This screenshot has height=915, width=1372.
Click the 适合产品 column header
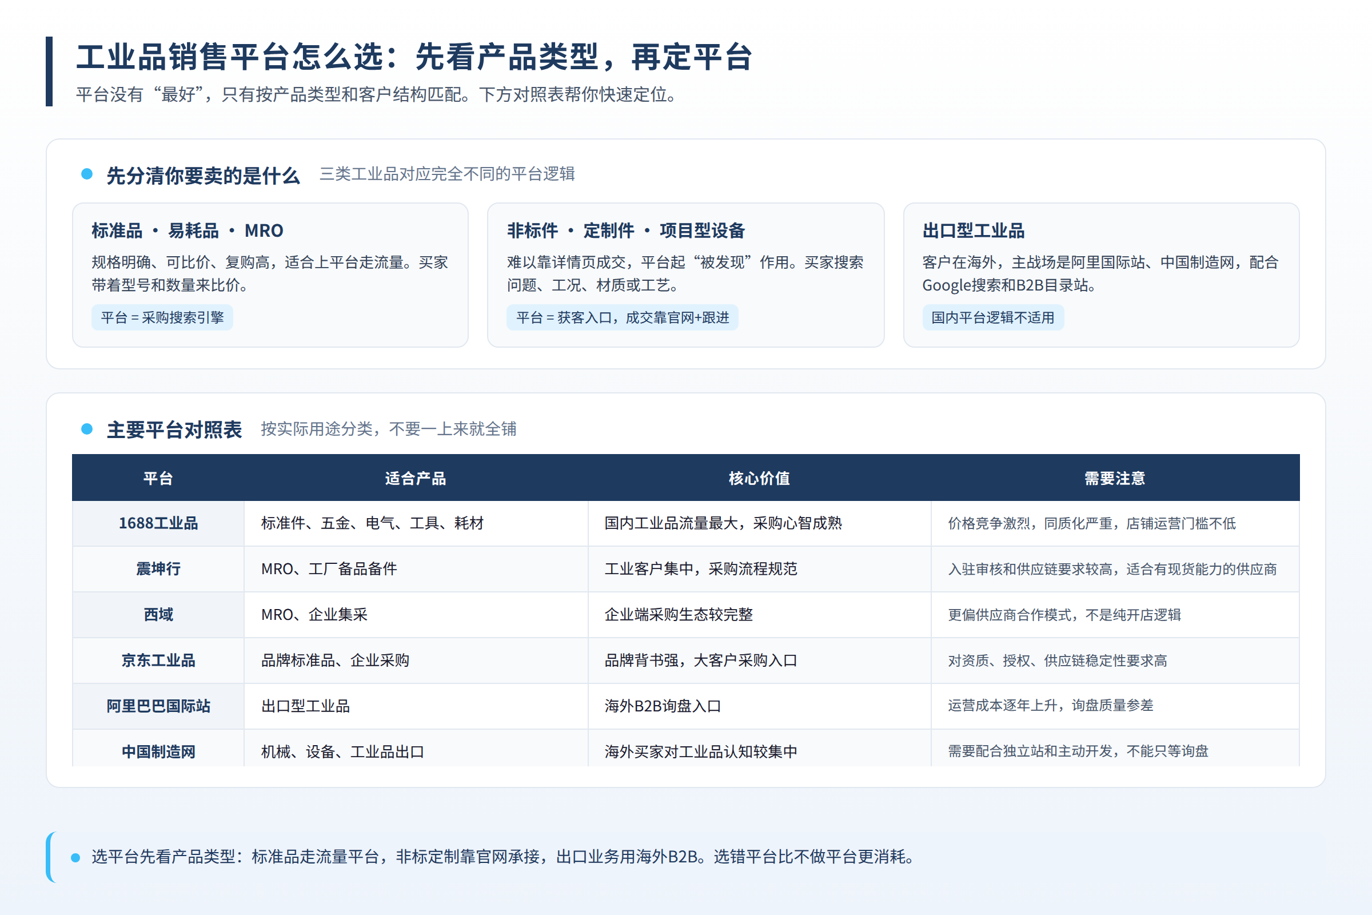[416, 479]
